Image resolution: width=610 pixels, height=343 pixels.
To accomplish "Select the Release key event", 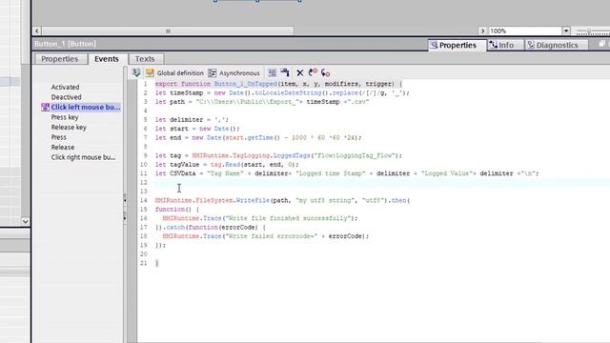I will tap(69, 127).
